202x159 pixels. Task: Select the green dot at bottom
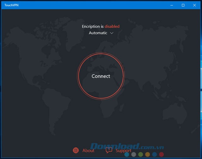tap(141, 154)
